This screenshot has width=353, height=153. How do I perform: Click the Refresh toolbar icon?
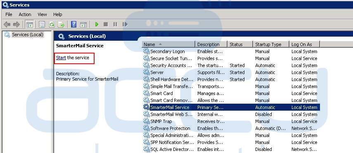point(52,24)
